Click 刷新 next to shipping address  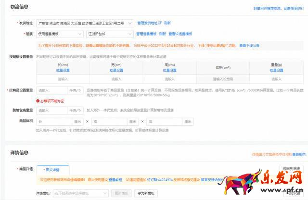tap(167, 23)
